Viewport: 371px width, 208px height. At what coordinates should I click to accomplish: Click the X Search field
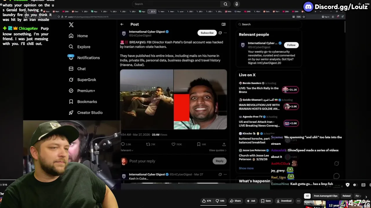[x=269, y=24]
